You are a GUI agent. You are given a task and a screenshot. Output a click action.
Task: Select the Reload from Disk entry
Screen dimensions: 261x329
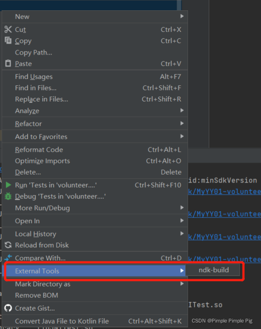[x=95, y=245]
